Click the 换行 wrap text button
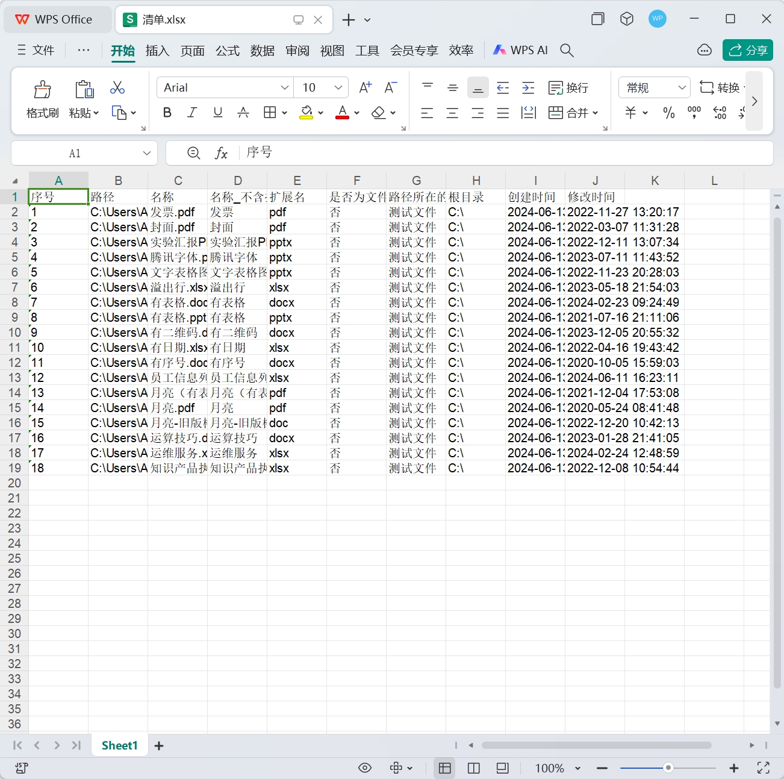This screenshot has width=784, height=779. (x=568, y=88)
